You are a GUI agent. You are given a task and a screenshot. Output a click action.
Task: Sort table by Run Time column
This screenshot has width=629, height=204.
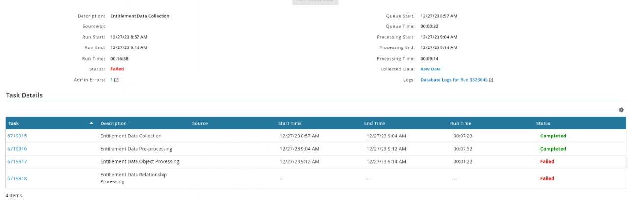tap(461, 123)
